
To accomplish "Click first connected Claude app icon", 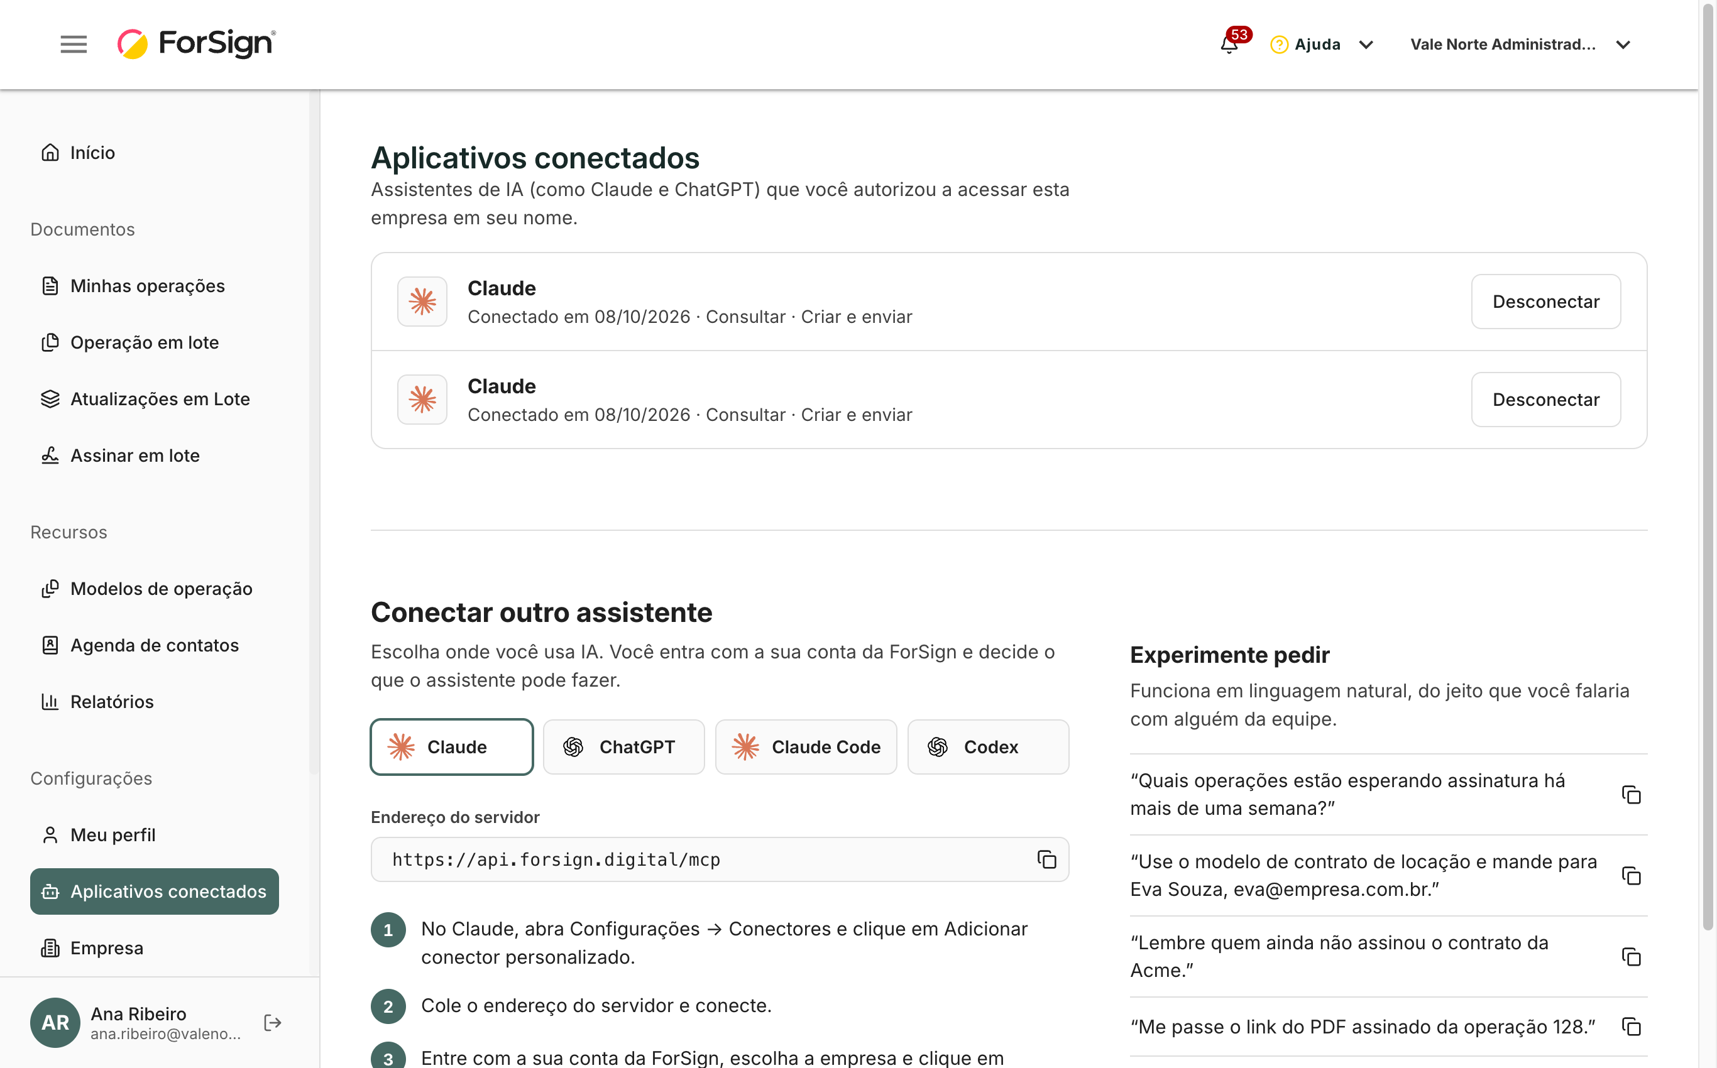I will pyautogui.click(x=422, y=302).
